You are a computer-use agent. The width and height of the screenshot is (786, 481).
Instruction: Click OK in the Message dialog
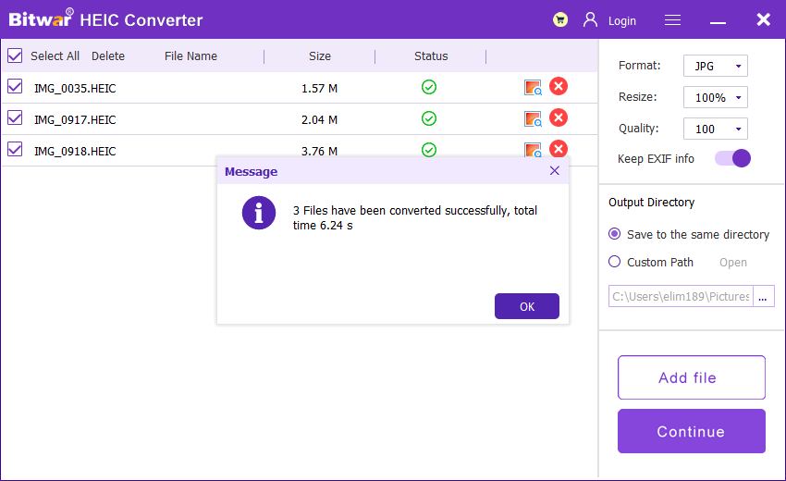click(527, 306)
